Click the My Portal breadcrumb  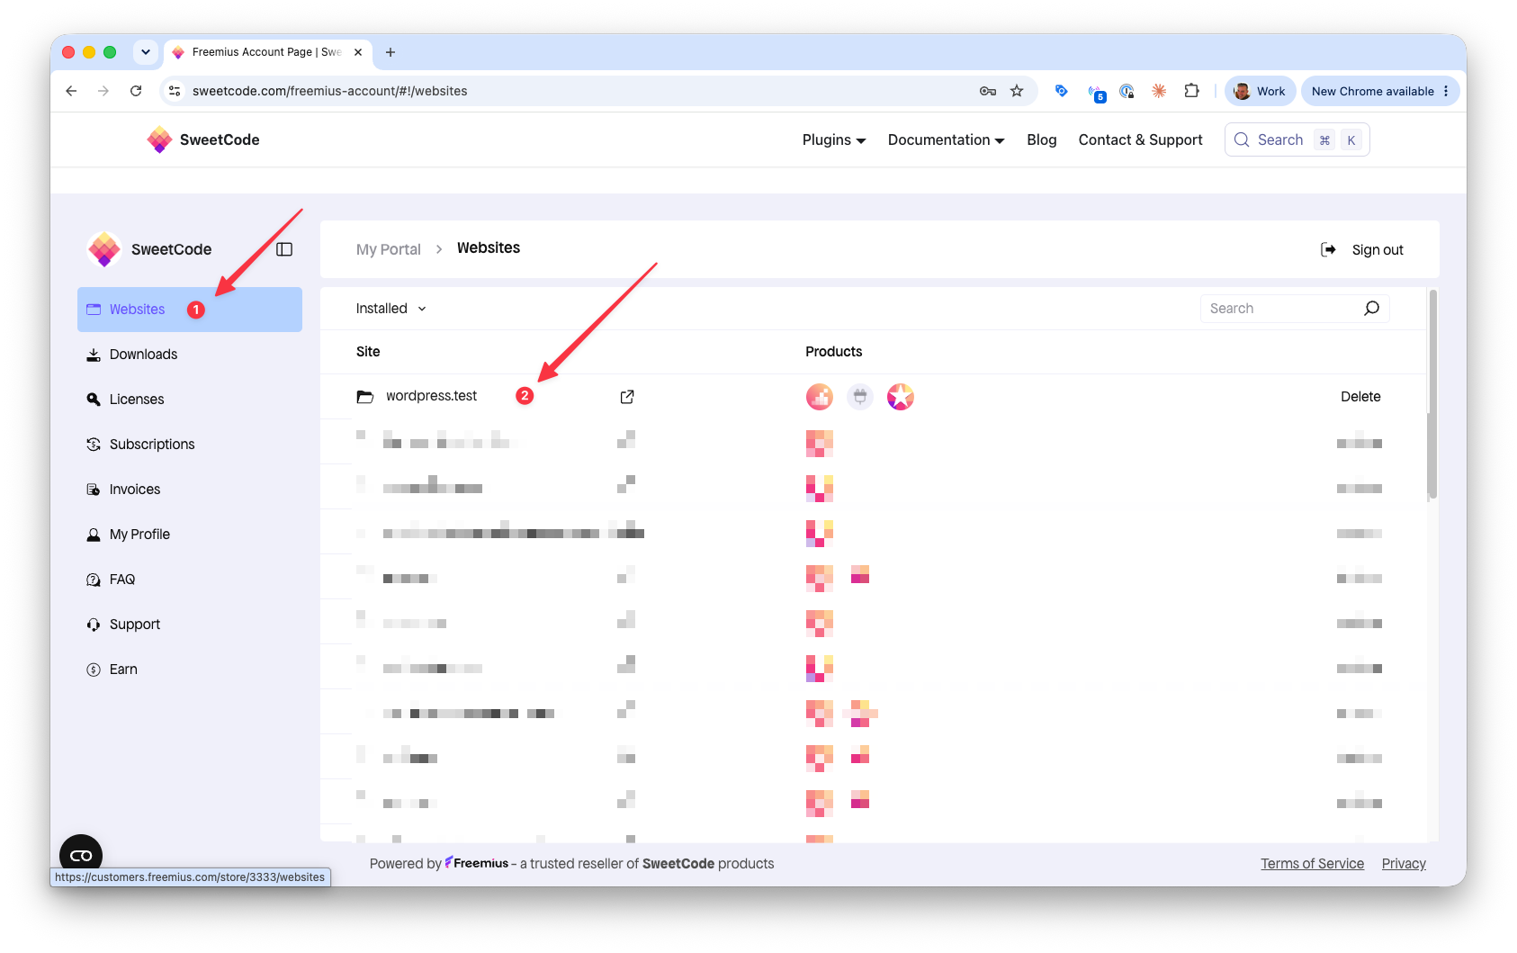pyautogui.click(x=389, y=249)
